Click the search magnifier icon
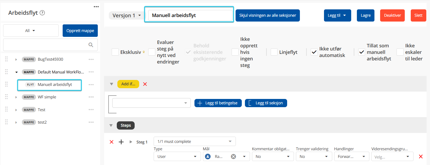The image size is (430, 165). 91,45
